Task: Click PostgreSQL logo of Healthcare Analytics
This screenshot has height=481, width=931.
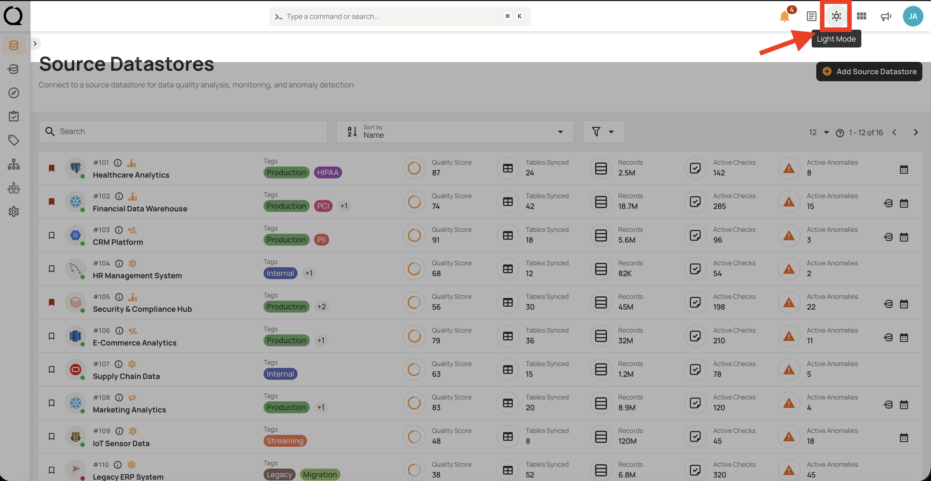Action: tap(75, 168)
